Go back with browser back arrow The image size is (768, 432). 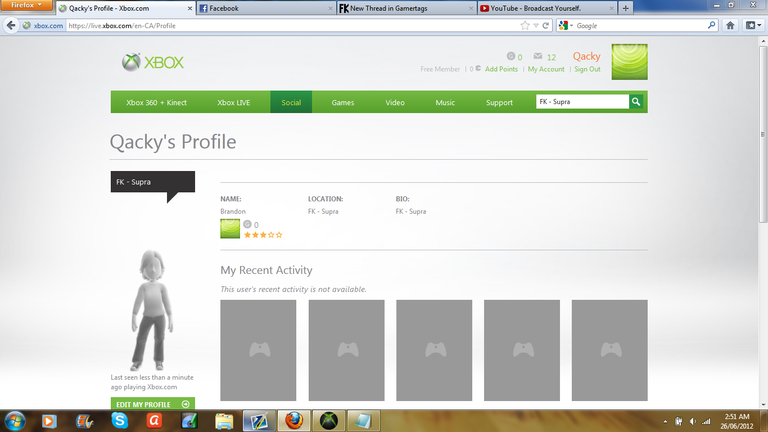coord(11,25)
